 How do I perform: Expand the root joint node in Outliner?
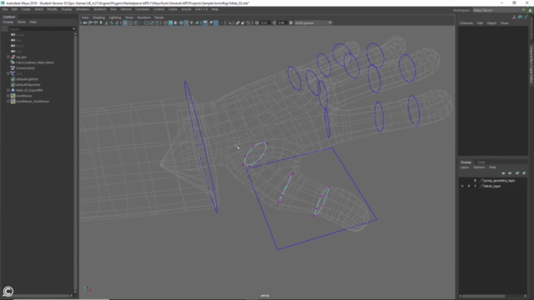[8, 73]
